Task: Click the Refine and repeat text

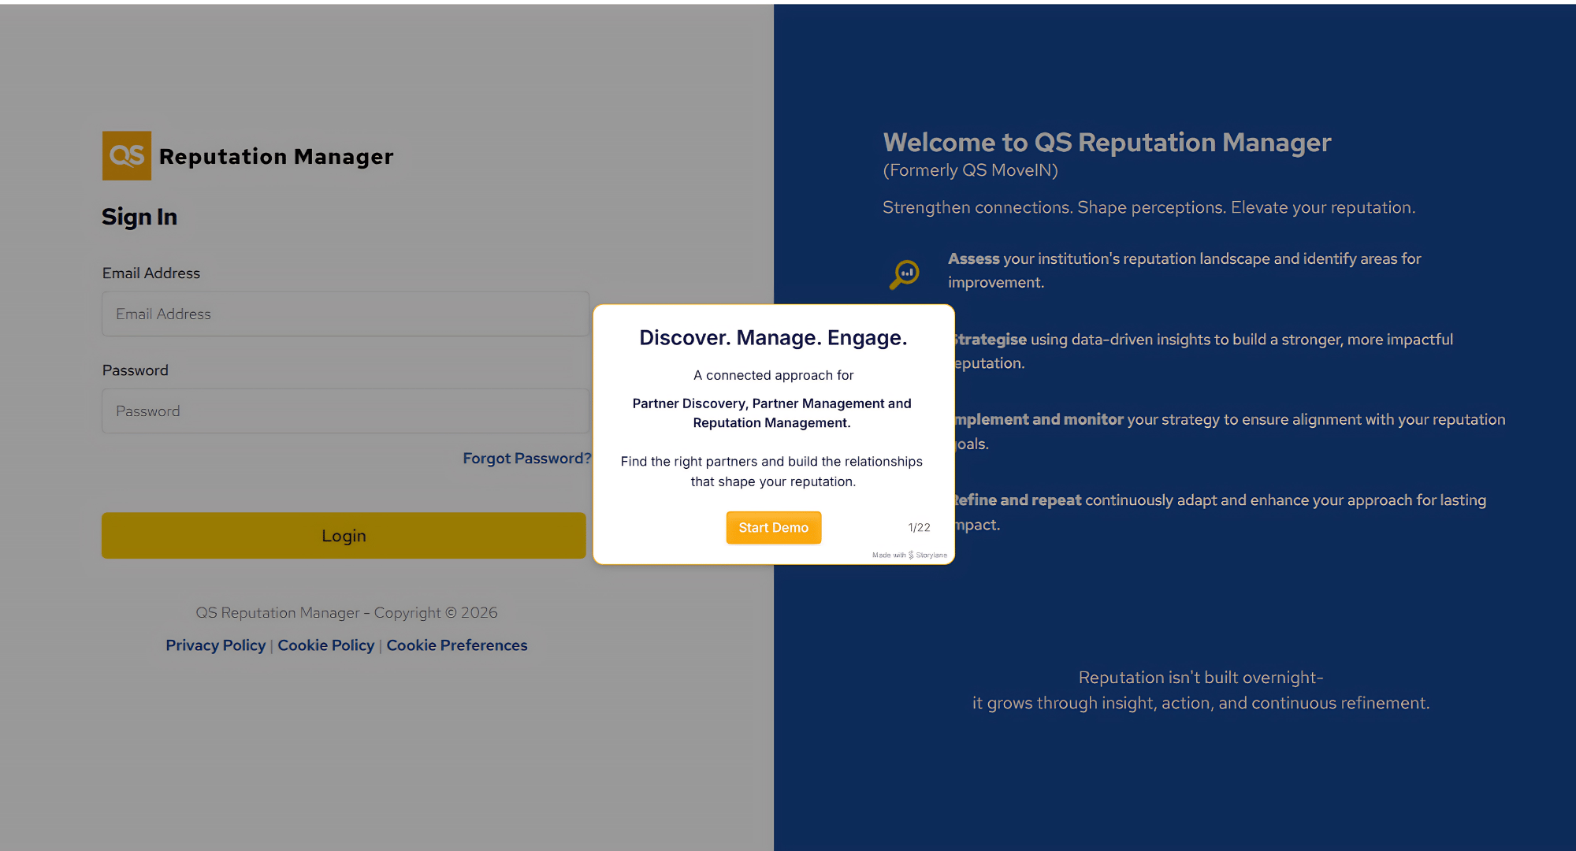Action: tap(1017, 500)
